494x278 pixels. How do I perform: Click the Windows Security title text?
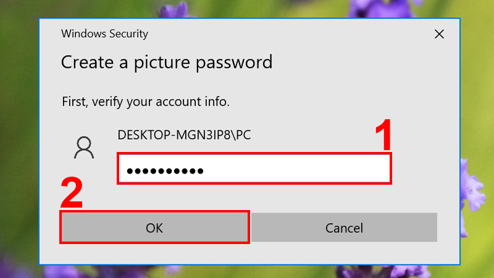tap(104, 33)
